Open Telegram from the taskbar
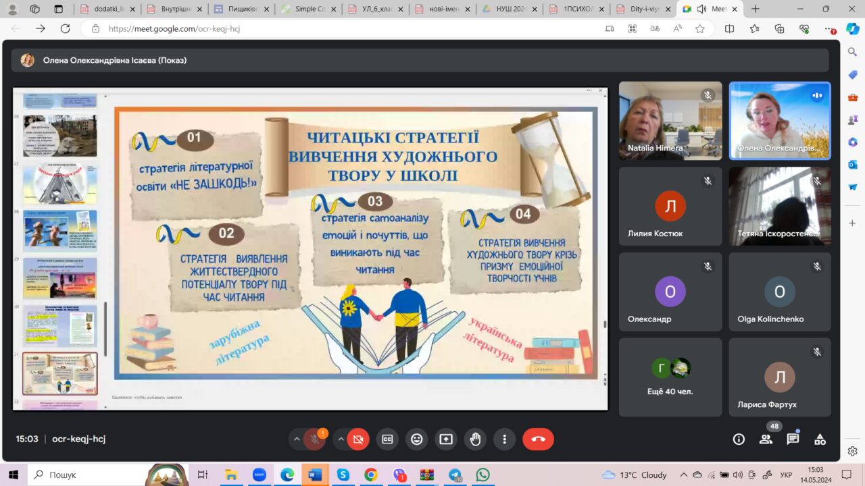This screenshot has height=486, width=865. pos(455,475)
